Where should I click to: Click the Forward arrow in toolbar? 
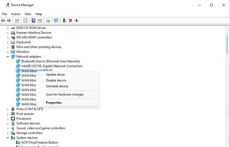tap(9, 20)
